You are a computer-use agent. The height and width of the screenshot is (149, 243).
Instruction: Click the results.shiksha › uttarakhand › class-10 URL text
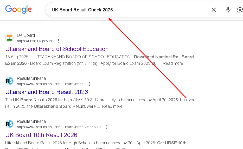pyautogui.click(x=59, y=127)
